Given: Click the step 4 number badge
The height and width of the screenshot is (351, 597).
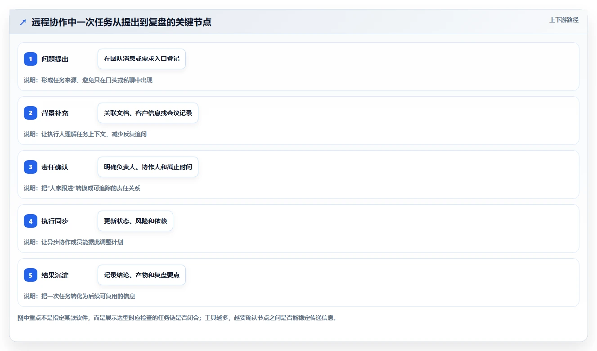Looking at the screenshot, I should (x=31, y=221).
